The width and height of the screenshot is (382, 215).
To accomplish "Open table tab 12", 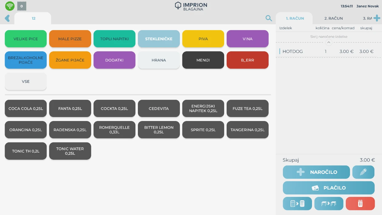I will 33,18.
